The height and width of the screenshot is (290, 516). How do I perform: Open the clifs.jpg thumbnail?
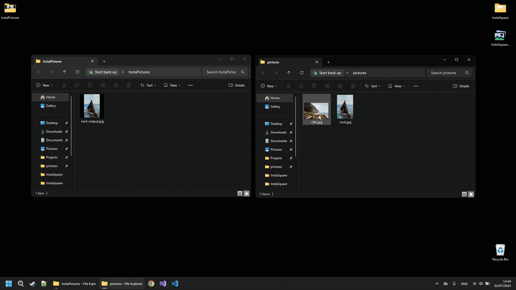coord(316,109)
